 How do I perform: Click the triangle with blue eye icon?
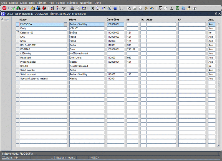click(x=152, y=8)
